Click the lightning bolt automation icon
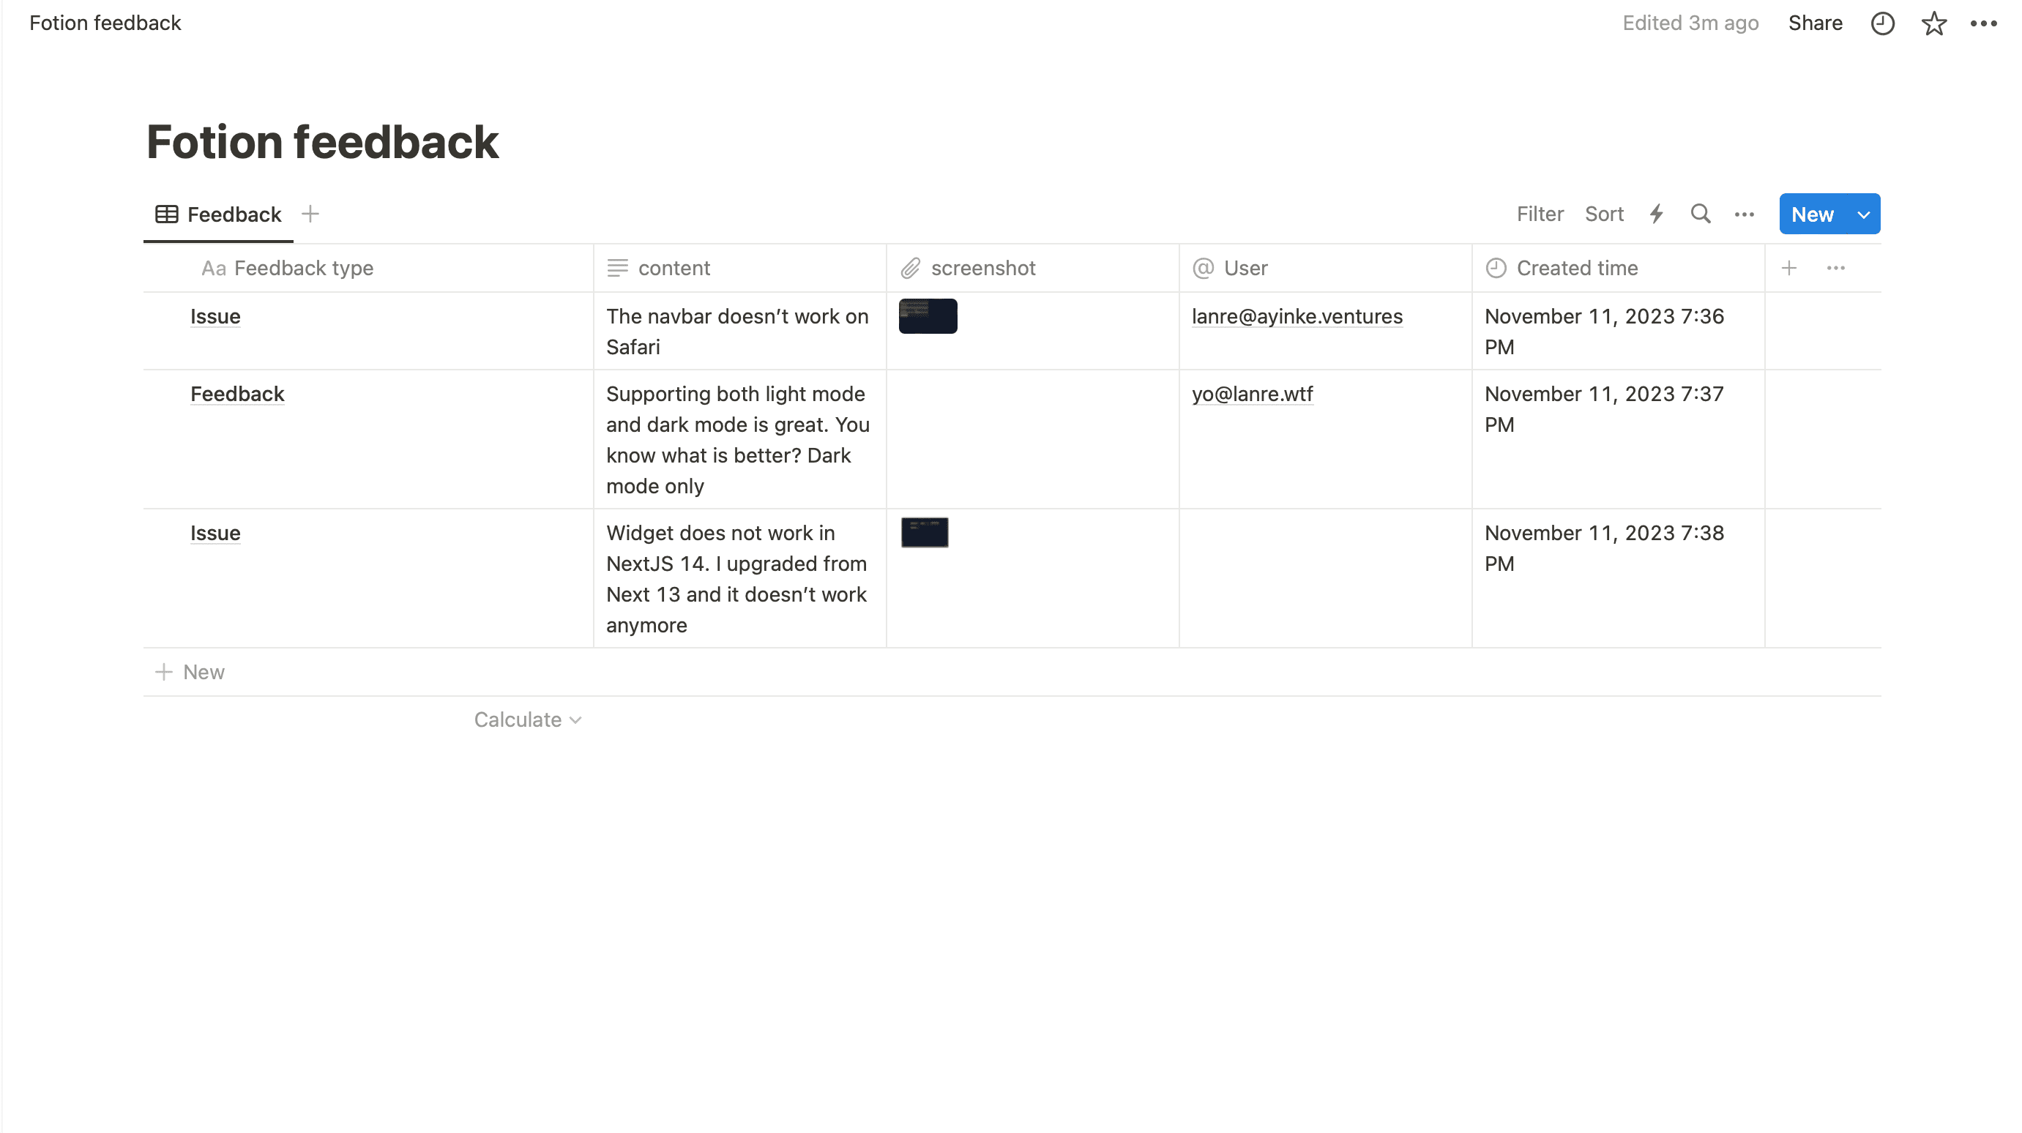Viewport: 2022px width, 1133px height. point(1657,214)
